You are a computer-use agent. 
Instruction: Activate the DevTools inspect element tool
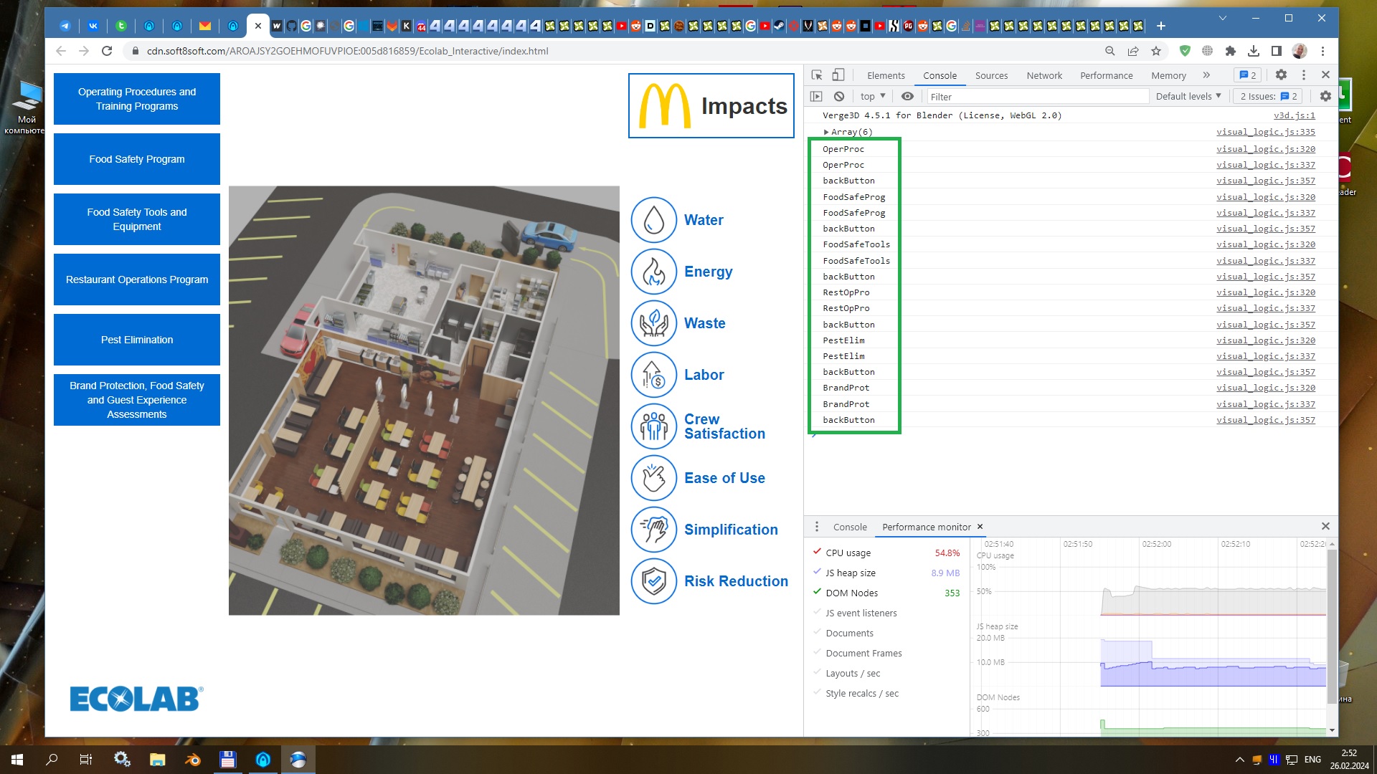[817, 75]
